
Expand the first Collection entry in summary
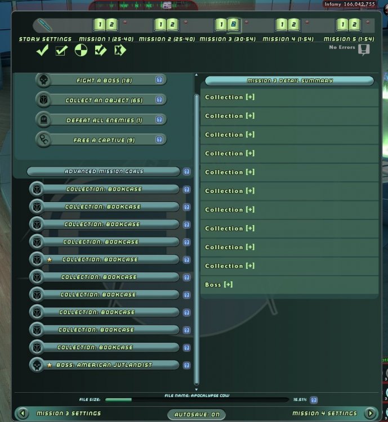click(249, 97)
